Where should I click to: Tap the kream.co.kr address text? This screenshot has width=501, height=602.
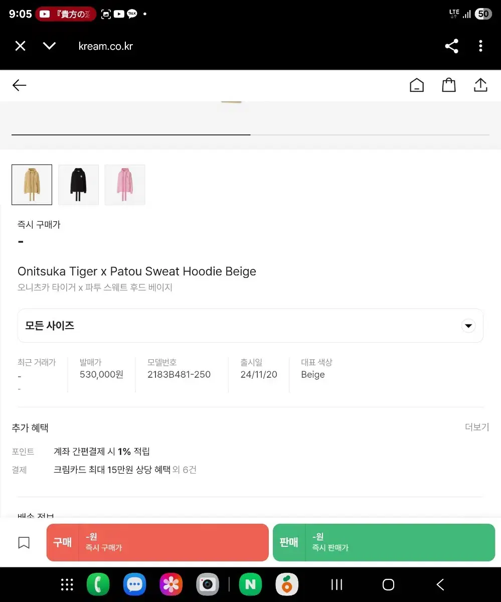pos(106,46)
